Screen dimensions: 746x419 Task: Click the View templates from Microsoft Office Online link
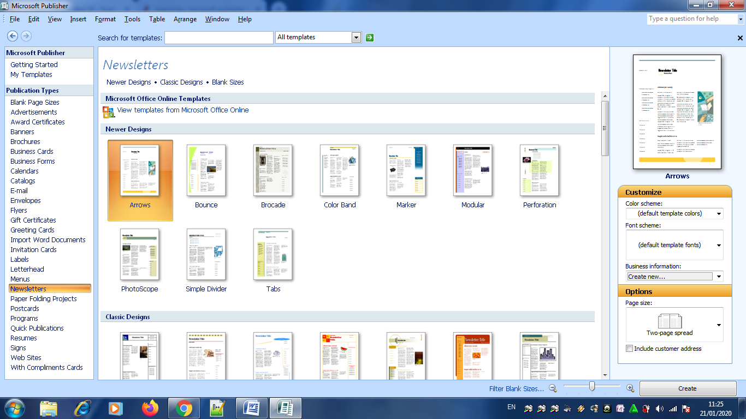pyautogui.click(x=183, y=110)
